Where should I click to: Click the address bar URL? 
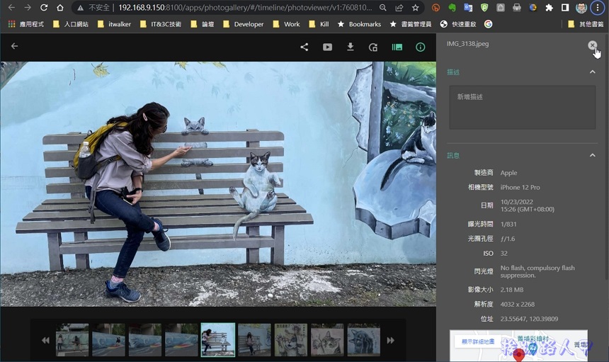245,7
